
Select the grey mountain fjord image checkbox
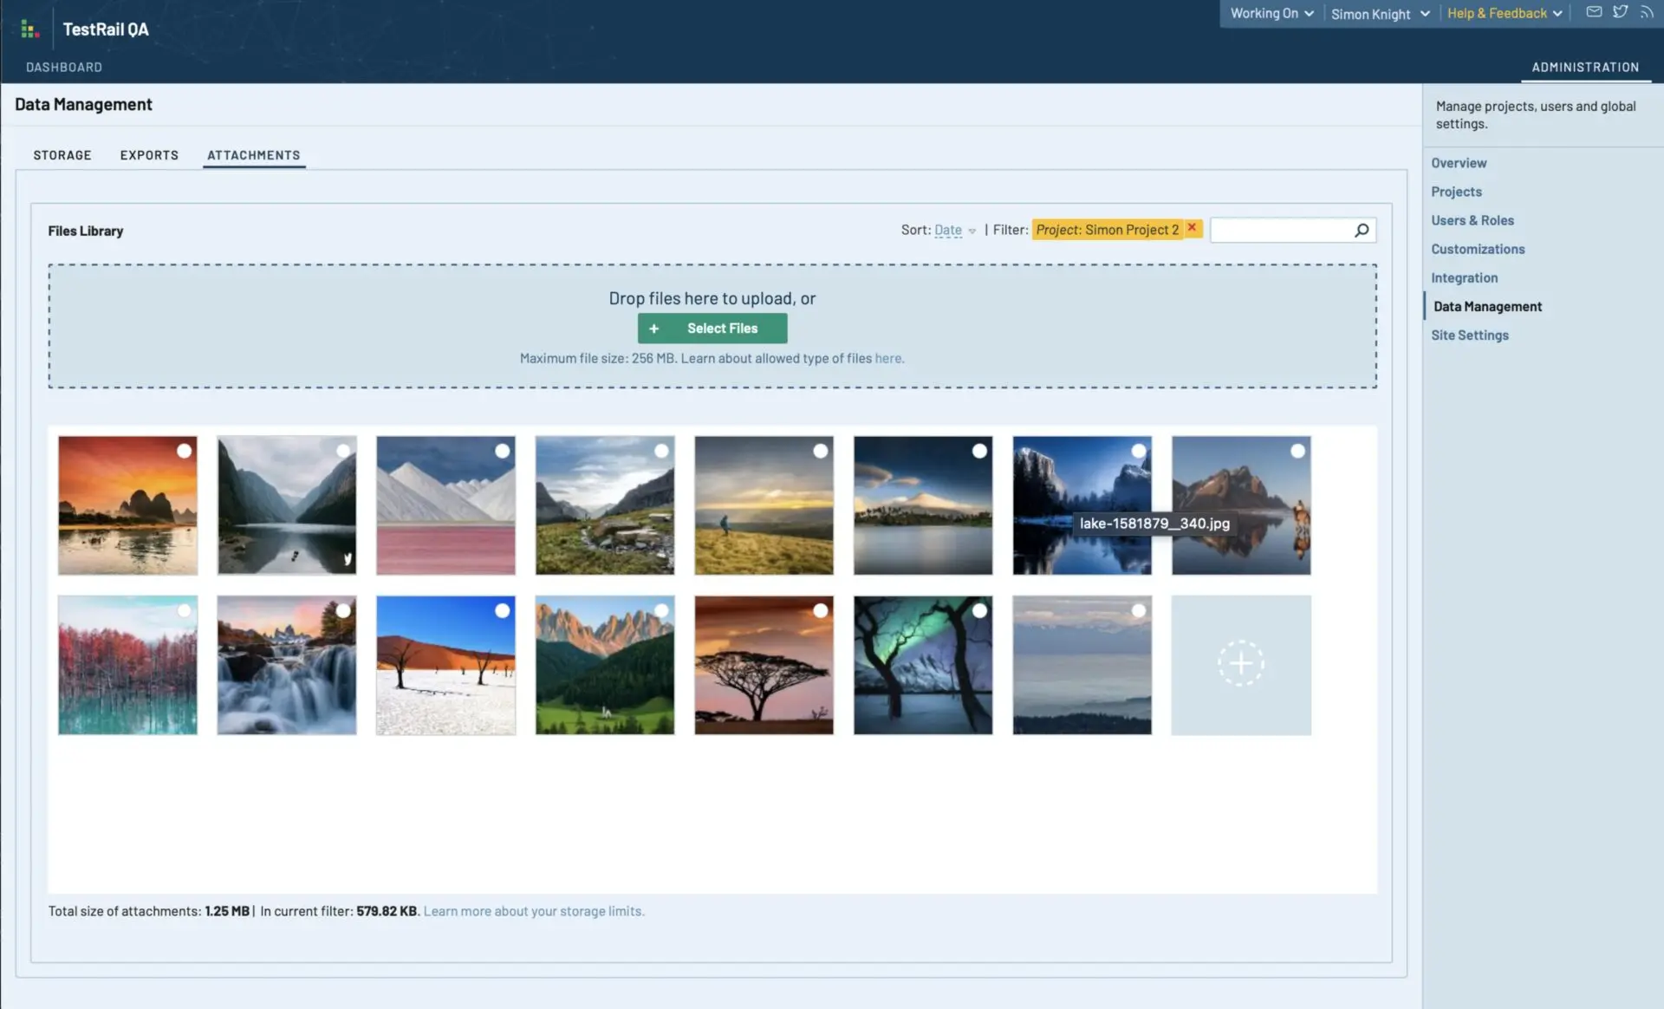pyautogui.click(x=343, y=451)
